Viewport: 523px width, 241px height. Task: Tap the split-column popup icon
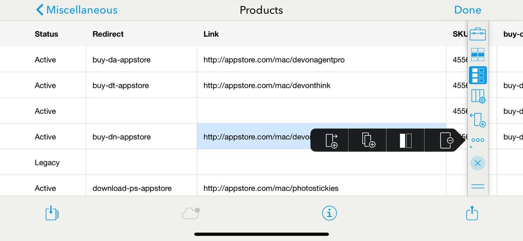pos(405,140)
